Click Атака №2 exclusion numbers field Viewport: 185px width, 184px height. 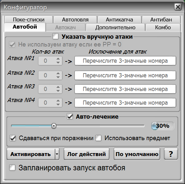(125, 75)
